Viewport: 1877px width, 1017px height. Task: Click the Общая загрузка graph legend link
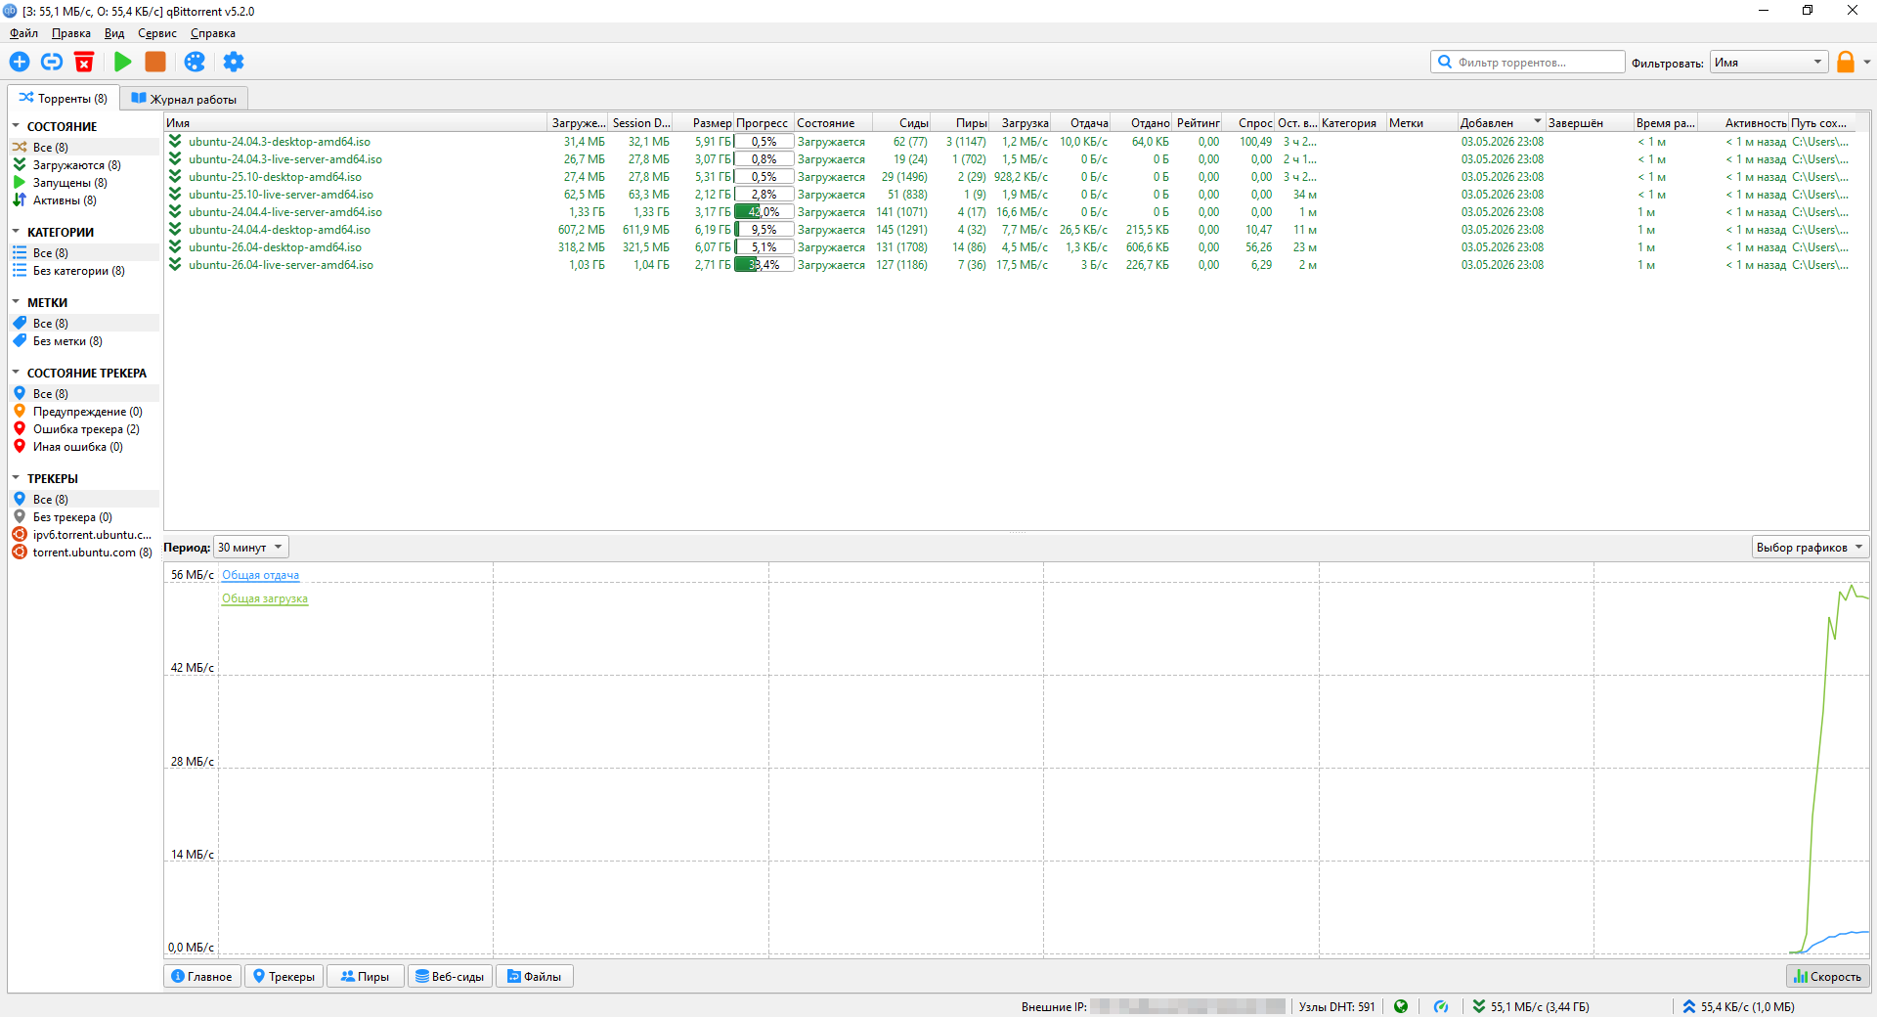(x=265, y=598)
